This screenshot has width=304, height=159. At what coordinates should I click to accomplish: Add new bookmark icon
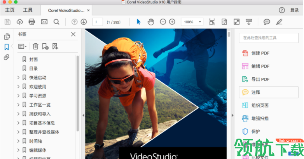(x=45, y=46)
